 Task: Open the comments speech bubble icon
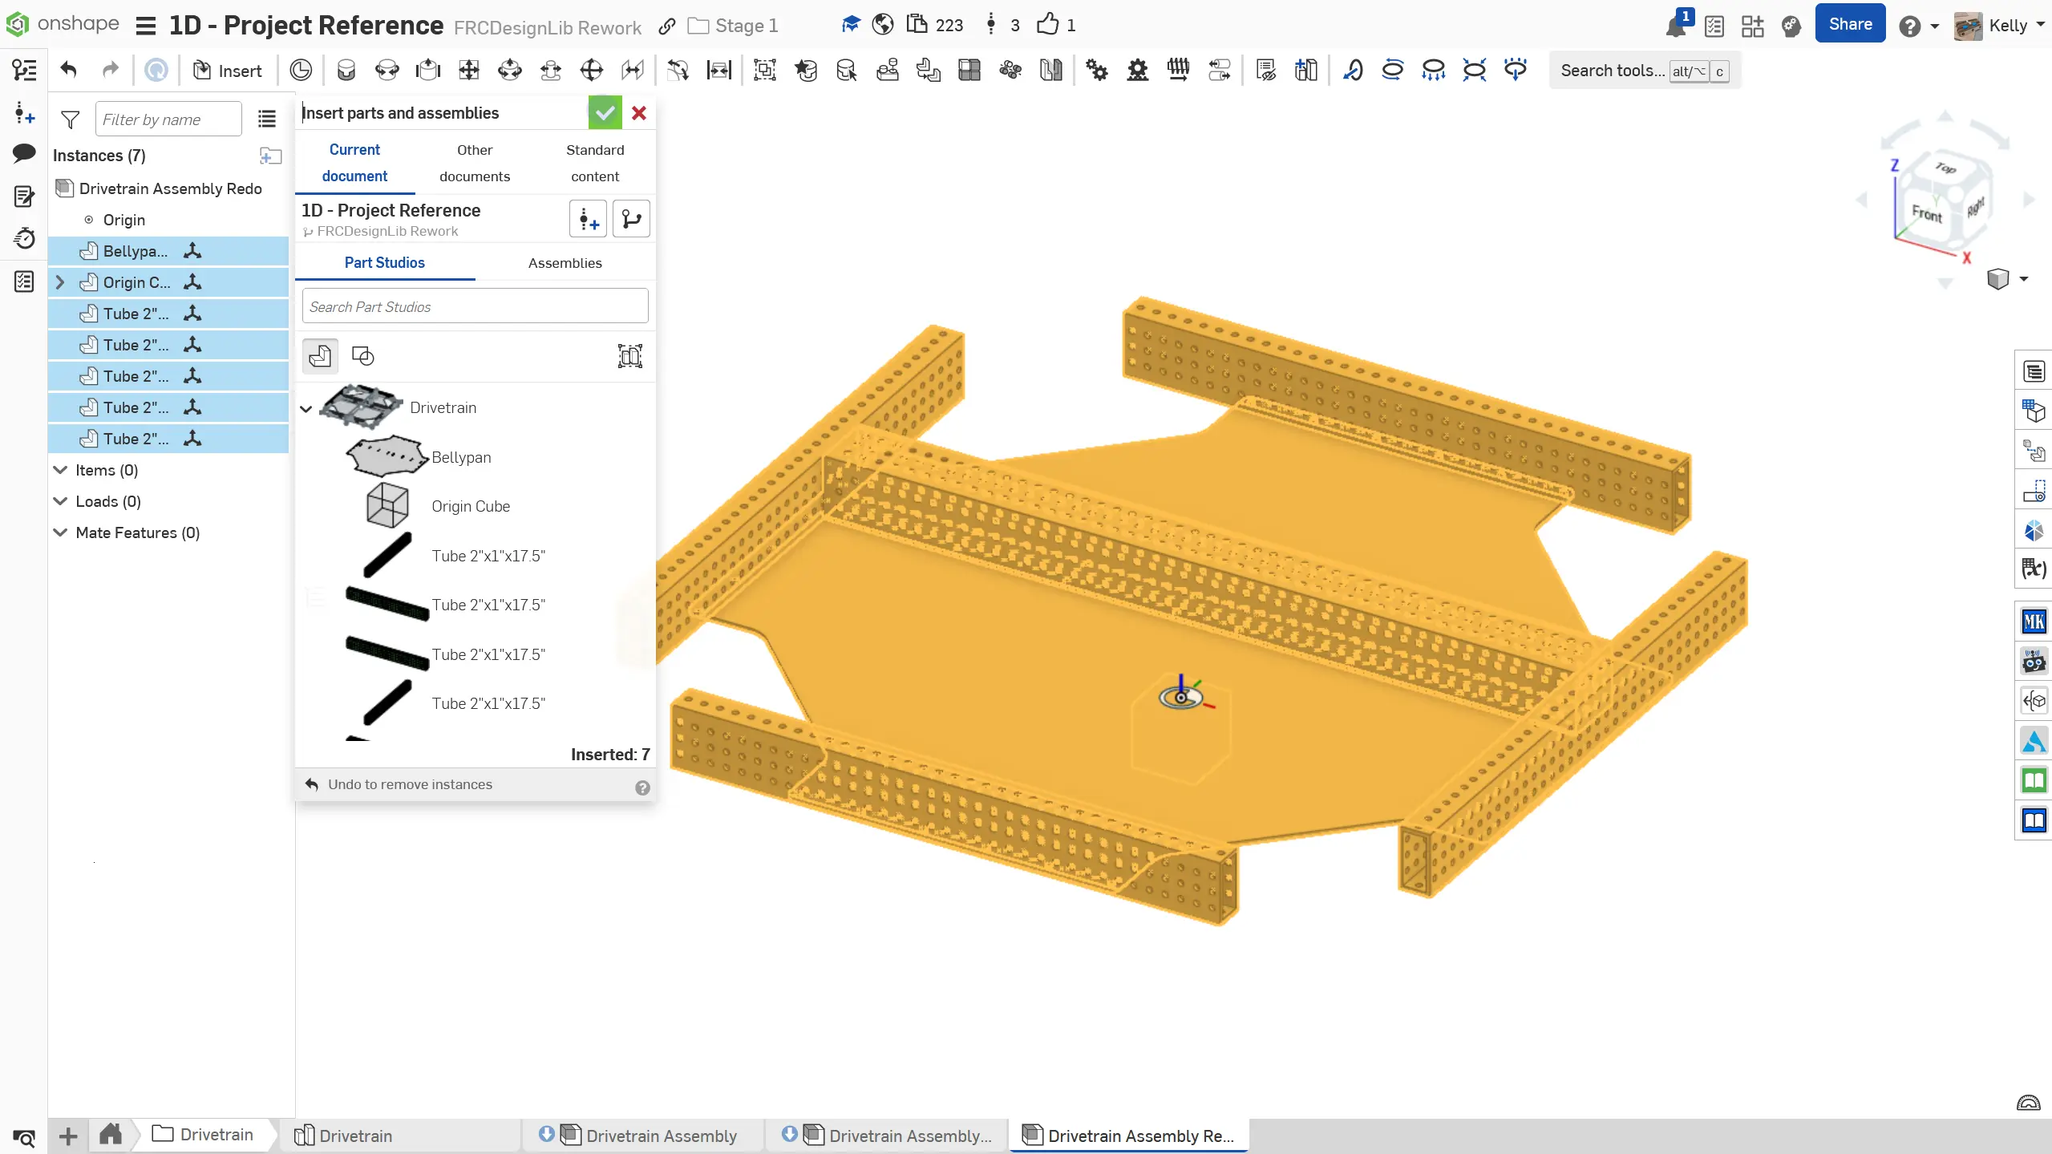24,153
